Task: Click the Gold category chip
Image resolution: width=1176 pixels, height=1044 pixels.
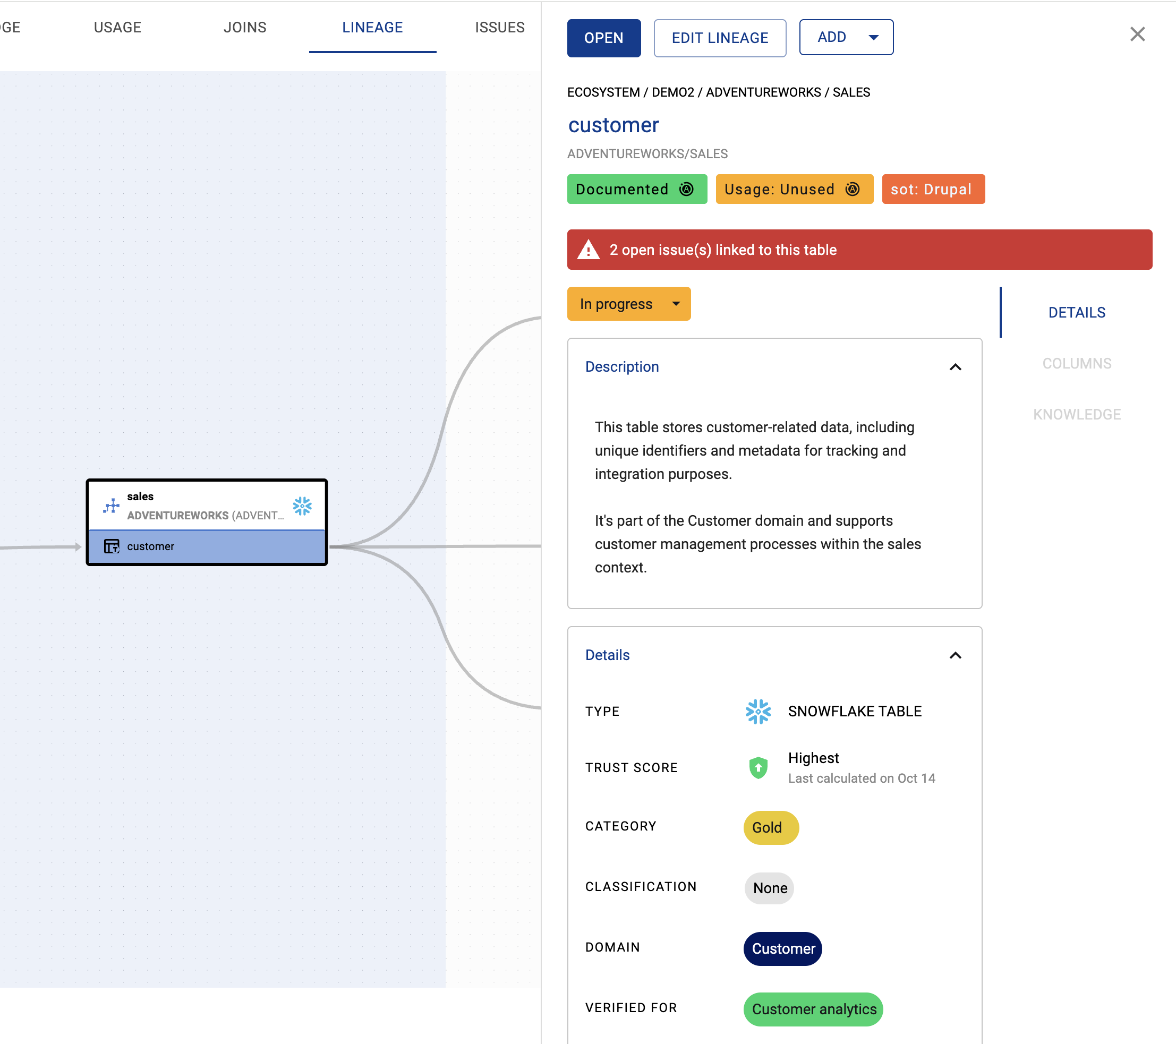Action: [770, 827]
